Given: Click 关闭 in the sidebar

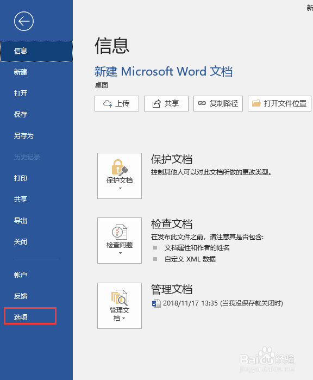Looking at the screenshot, I should (x=36, y=241).
